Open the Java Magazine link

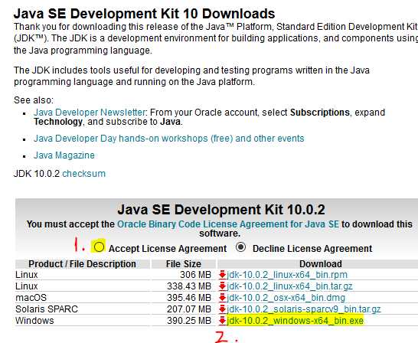pyautogui.click(x=64, y=155)
